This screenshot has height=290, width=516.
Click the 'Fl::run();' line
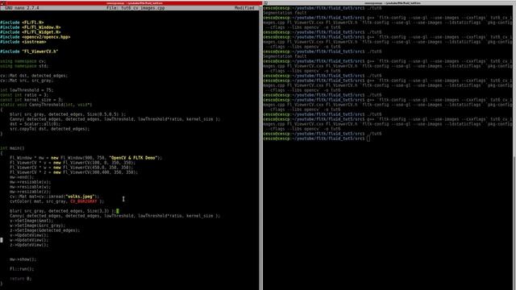(x=22, y=269)
